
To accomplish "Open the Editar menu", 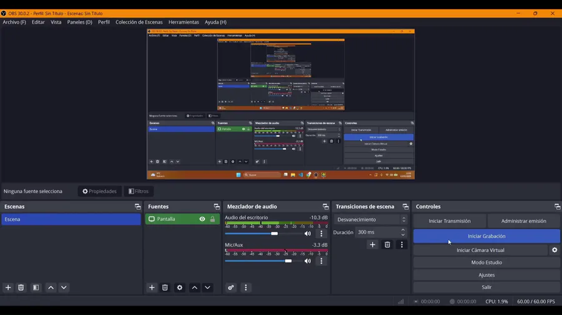I will click(38, 22).
